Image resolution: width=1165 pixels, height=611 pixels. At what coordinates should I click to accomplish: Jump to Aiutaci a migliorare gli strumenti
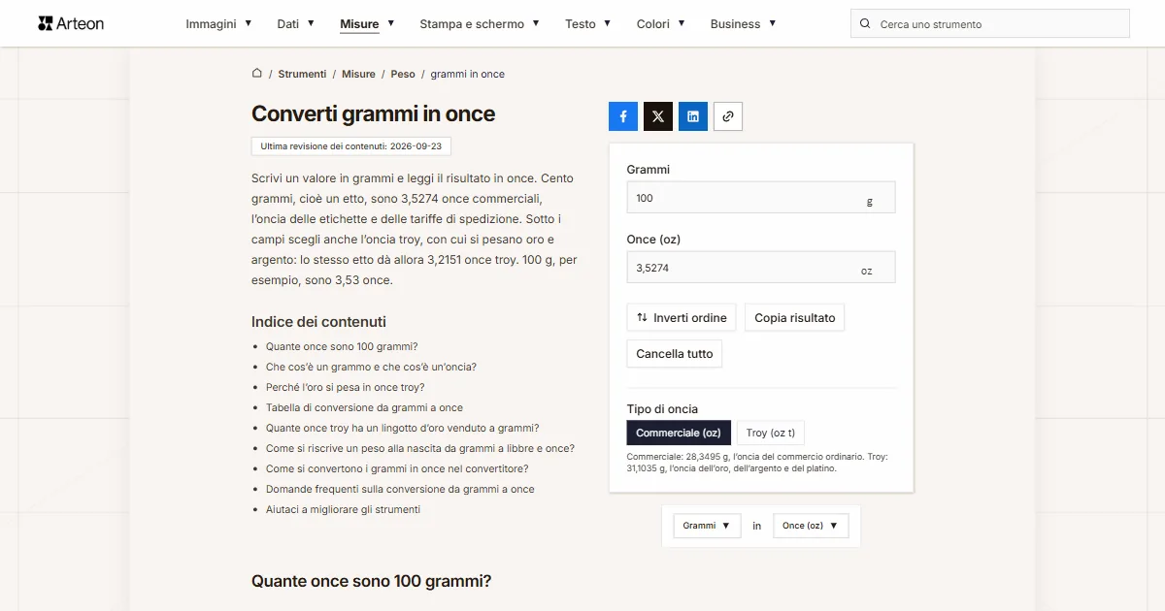tap(343, 509)
